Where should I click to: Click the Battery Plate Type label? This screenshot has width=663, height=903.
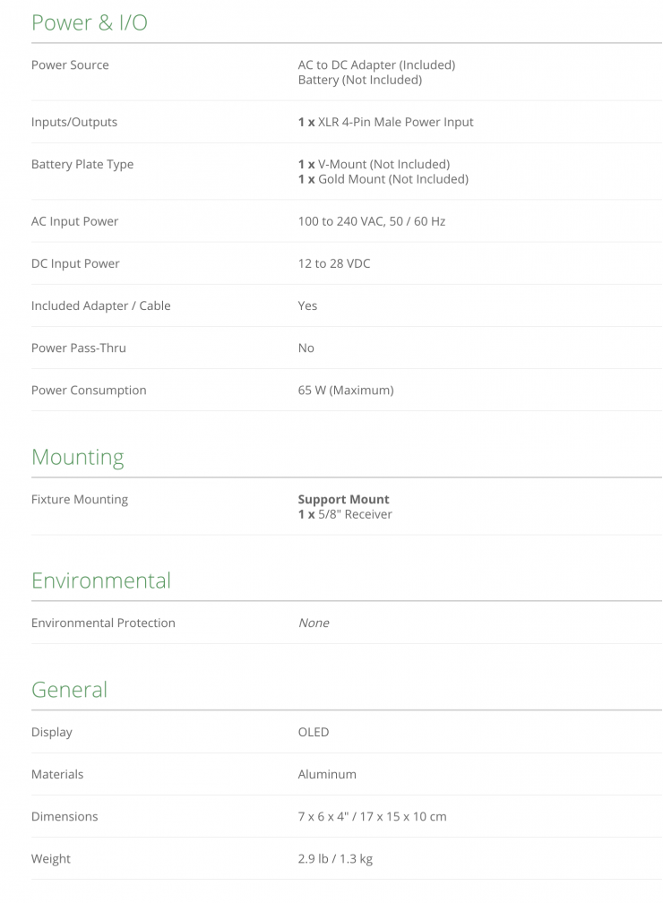click(82, 165)
